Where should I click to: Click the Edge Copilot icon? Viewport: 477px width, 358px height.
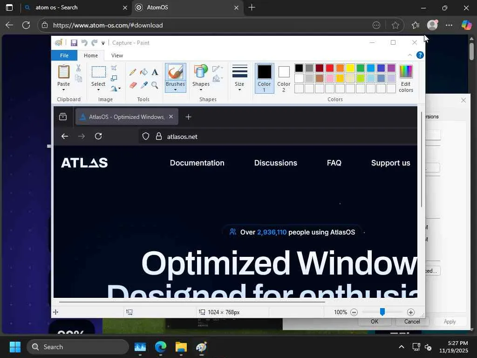(466, 25)
